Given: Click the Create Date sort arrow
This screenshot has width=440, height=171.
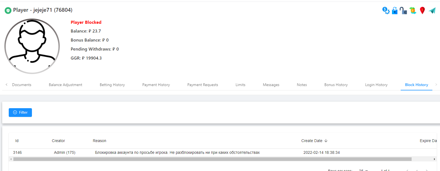Looking at the screenshot, I should [326, 141].
